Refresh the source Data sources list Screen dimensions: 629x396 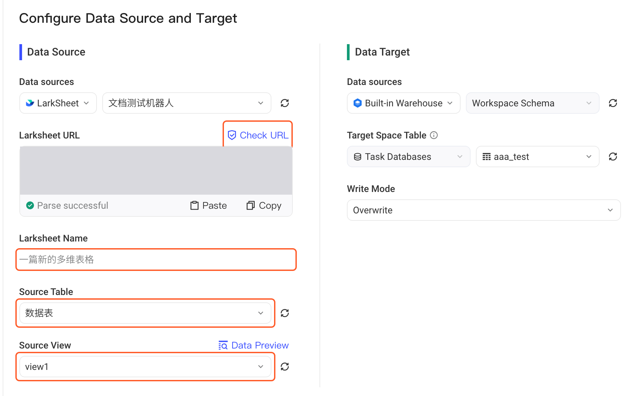[285, 103]
